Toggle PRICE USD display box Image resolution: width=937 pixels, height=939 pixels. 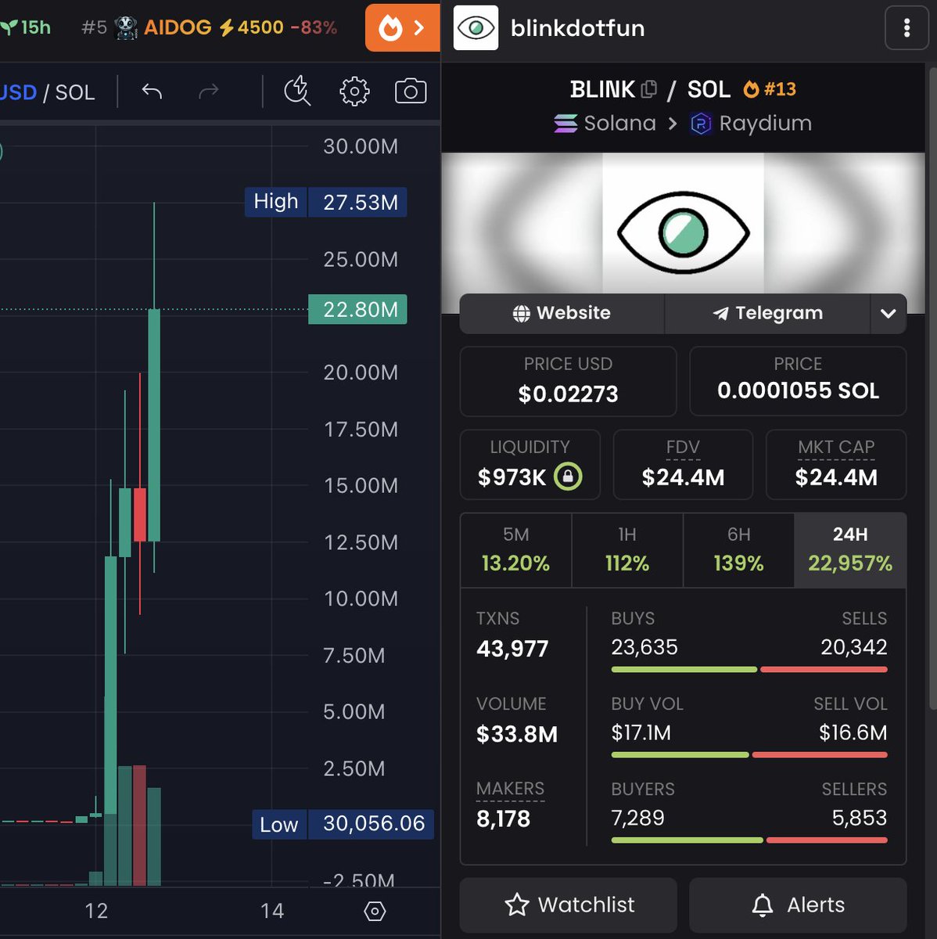click(x=568, y=381)
